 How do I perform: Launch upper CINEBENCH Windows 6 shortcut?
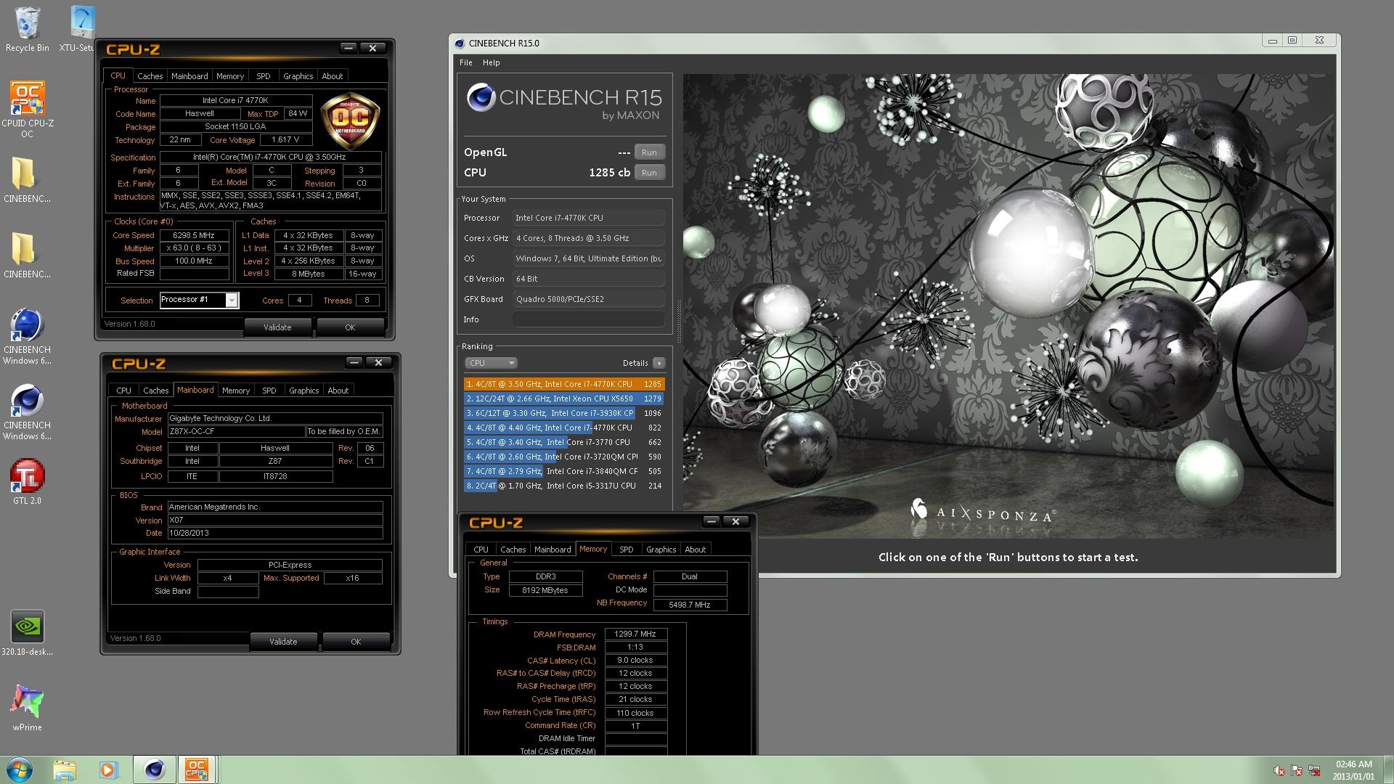pyautogui.click(x=27, y=336)
